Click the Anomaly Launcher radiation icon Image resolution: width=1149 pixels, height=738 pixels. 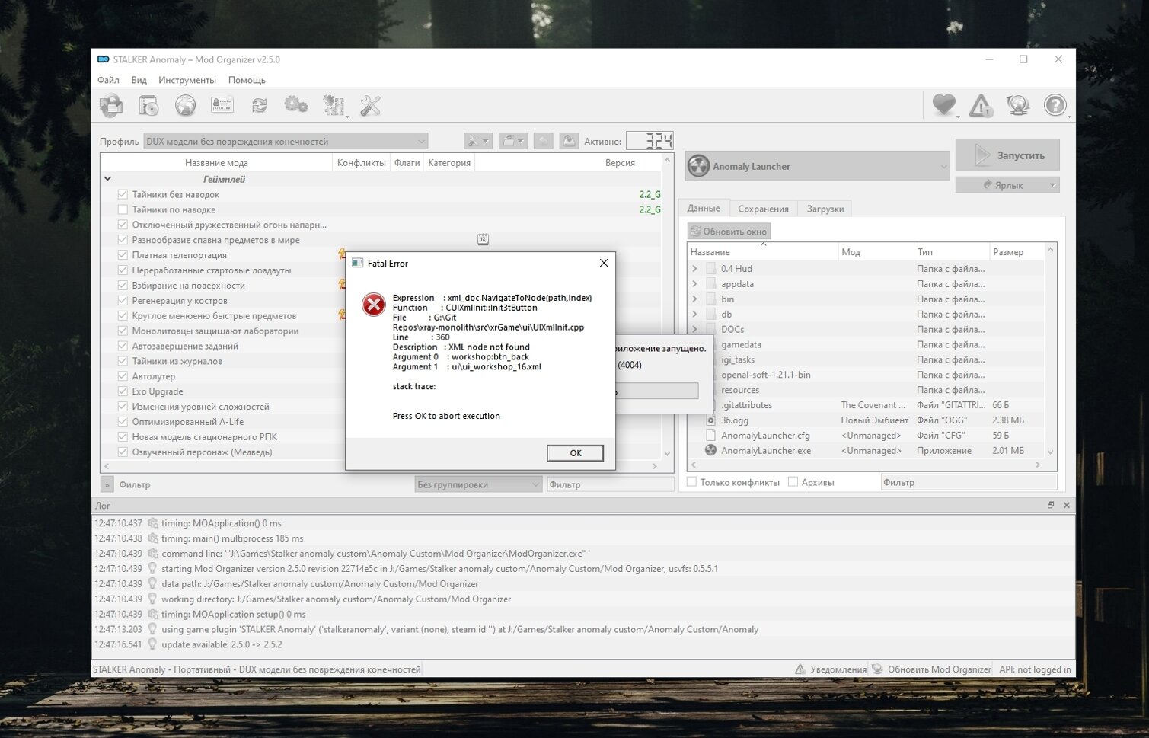click(698, 166)
